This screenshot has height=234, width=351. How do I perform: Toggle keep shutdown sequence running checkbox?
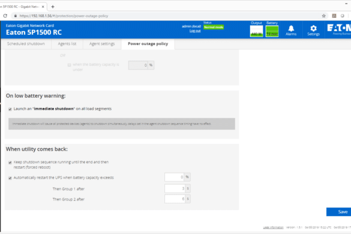[10, 163]
